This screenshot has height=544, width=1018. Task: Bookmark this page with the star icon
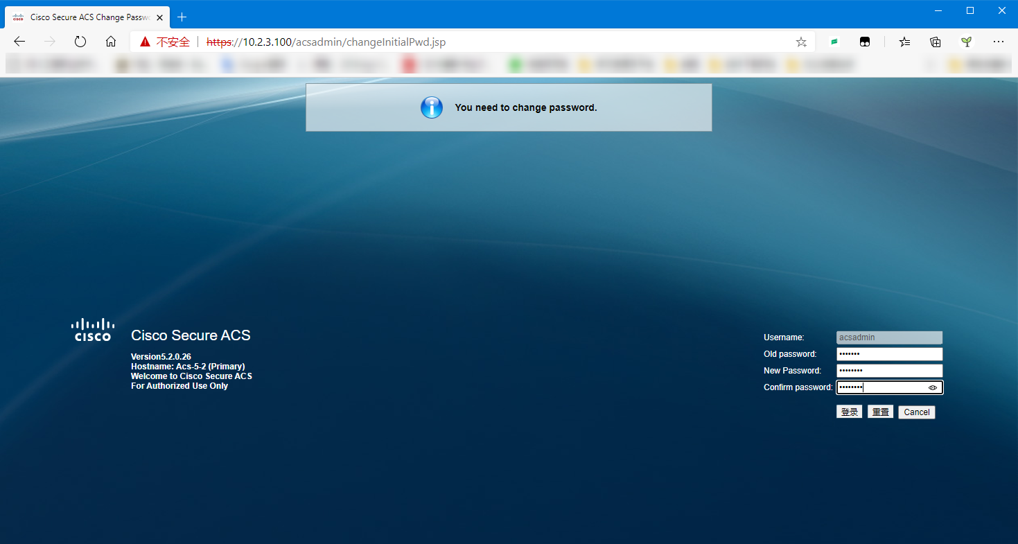tap(801, 42)
